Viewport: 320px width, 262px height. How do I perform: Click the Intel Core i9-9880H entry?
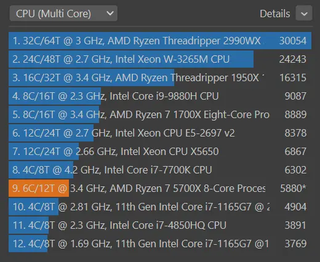160,96
